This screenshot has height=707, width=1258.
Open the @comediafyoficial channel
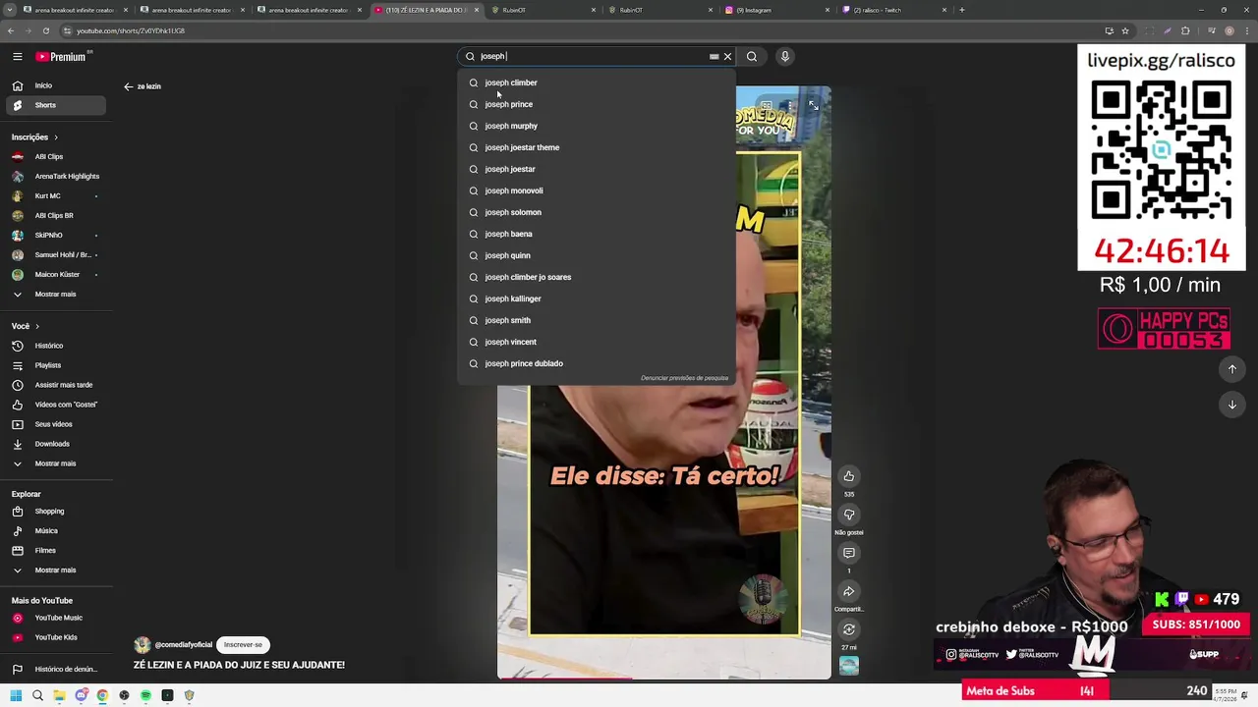point(183,645)
